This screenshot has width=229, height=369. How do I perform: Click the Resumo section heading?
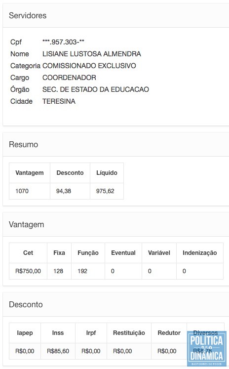[x=23, y=144]
